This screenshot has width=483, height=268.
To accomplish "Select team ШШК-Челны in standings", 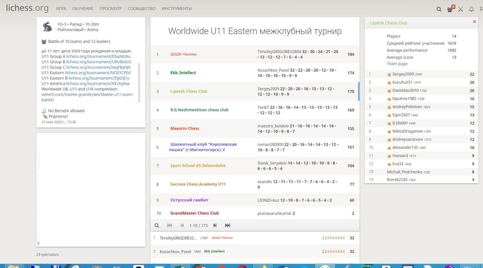I will tap(183, 54).
